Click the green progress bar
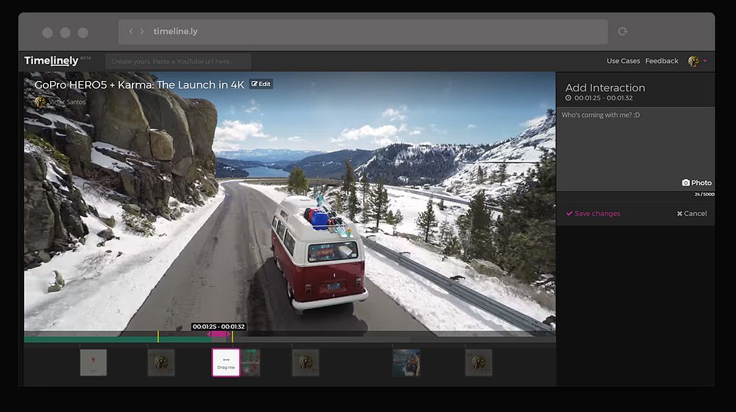The image size is (736, 412). tap(117, 339)
